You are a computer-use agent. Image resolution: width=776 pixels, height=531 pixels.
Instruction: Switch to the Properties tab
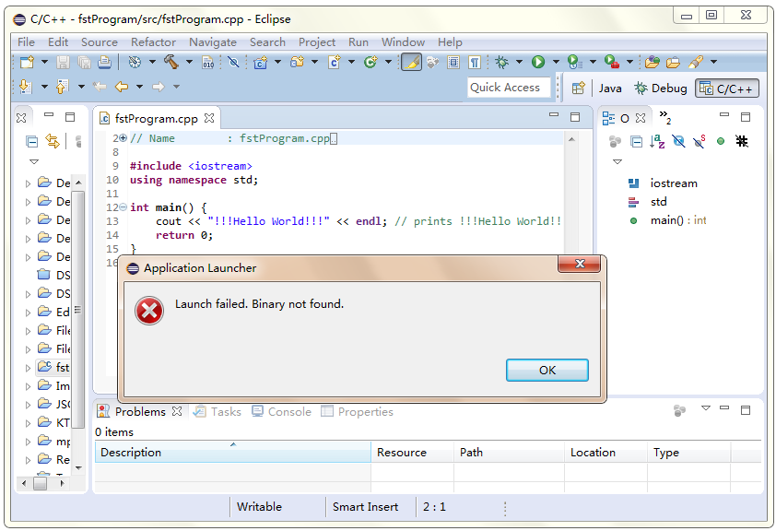point(357,412)
